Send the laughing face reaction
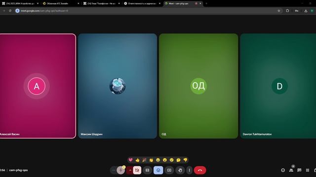Screen dimensions: 316x177 pyautogui.click(x=158, y=160)
